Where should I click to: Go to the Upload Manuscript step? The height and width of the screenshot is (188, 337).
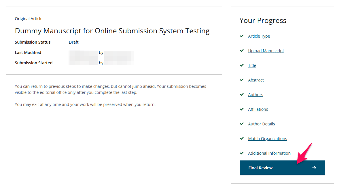266,51
